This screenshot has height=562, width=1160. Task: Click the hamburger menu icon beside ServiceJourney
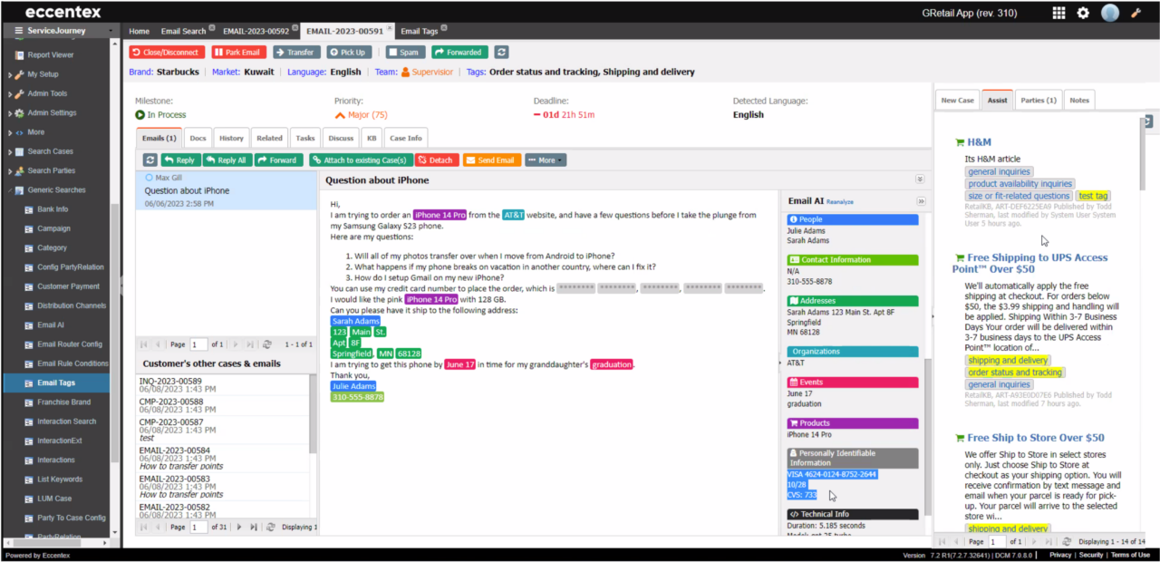(17, 31)
